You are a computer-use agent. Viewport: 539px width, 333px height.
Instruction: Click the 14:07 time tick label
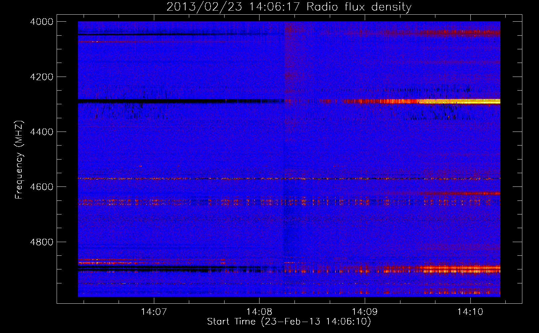pyautogui.click(x=154, y=312)
